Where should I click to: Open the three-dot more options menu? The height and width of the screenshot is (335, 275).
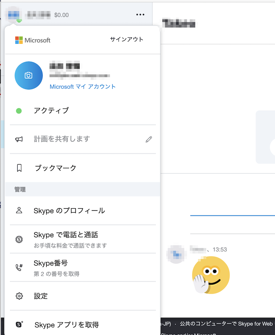[x=140, y=15]
